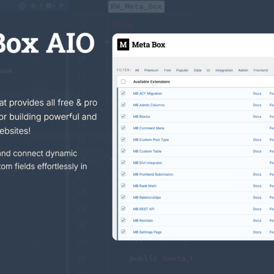Toggle the Available Extensions select-all checkbox
The width and height of the screenshot is (274, 274).
123,81
